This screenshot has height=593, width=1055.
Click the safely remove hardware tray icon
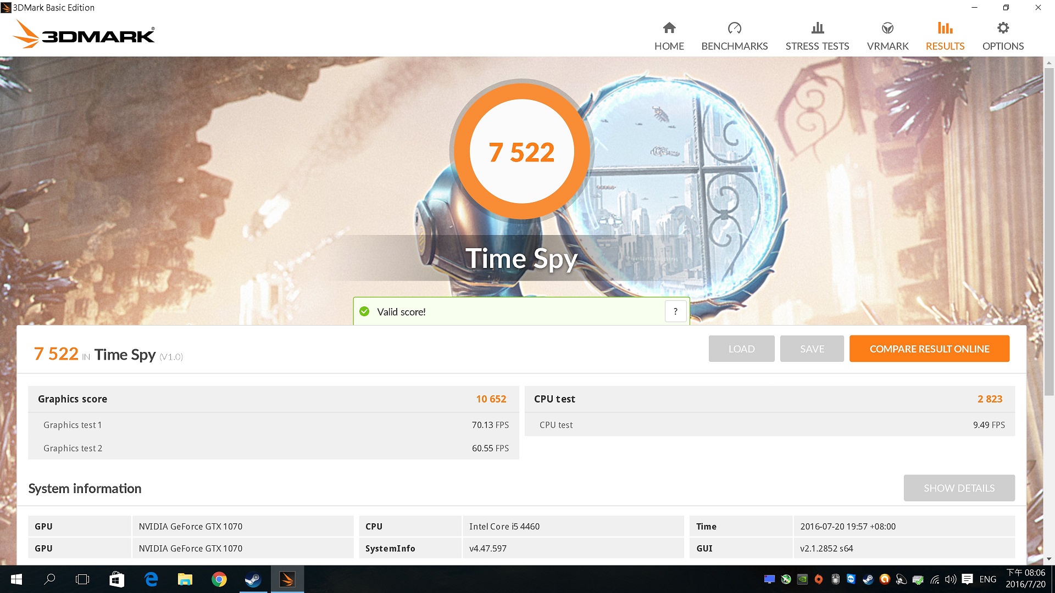[918, 579]
